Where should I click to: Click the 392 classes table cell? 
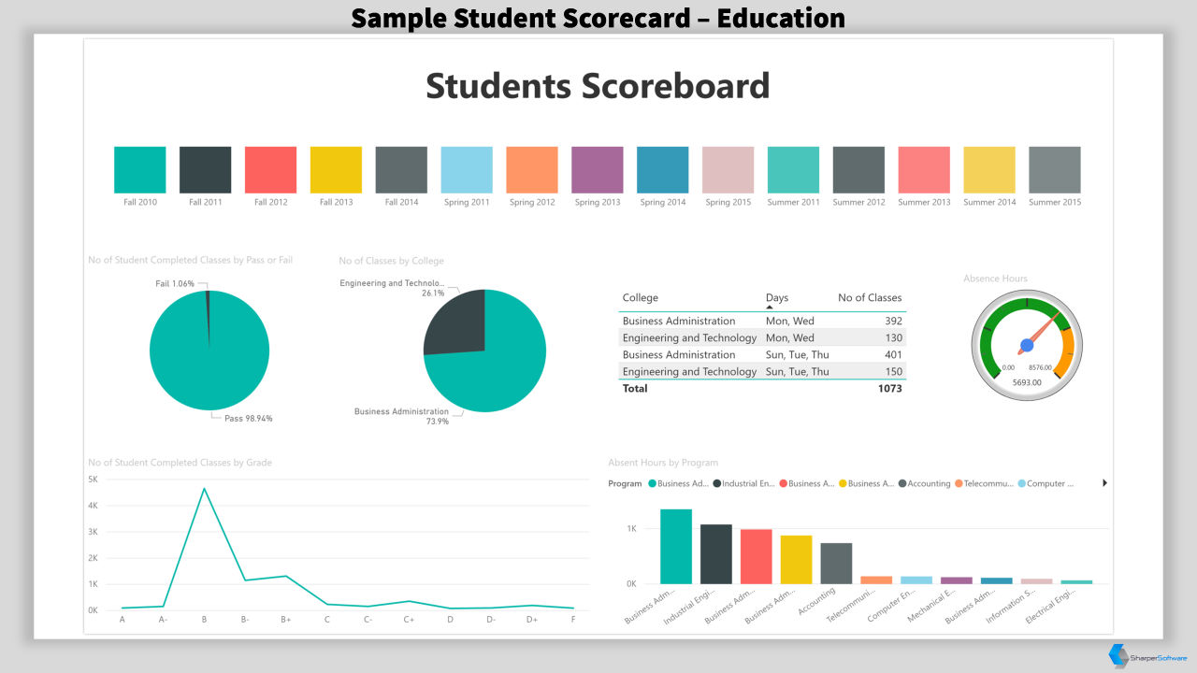click(893, 322)
